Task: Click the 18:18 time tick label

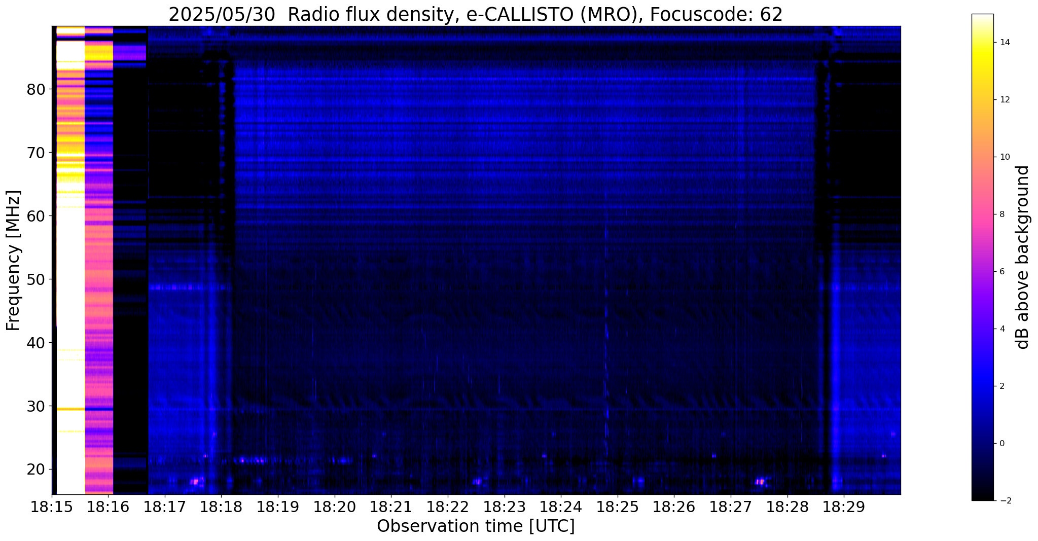Action: click(222, 508)
